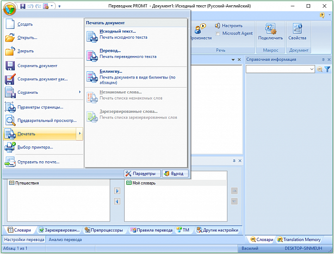The image size is (334, 254).
Task: Click printer-with-checkmark icon for Выбор принтера
Action: [10, 147]
